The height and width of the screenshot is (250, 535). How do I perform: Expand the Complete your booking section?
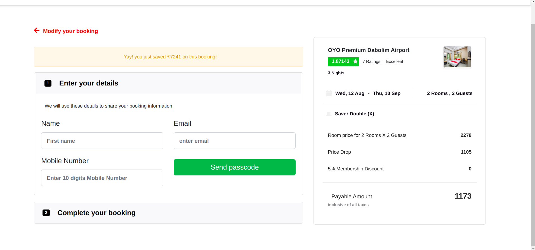tap(96, 213)
